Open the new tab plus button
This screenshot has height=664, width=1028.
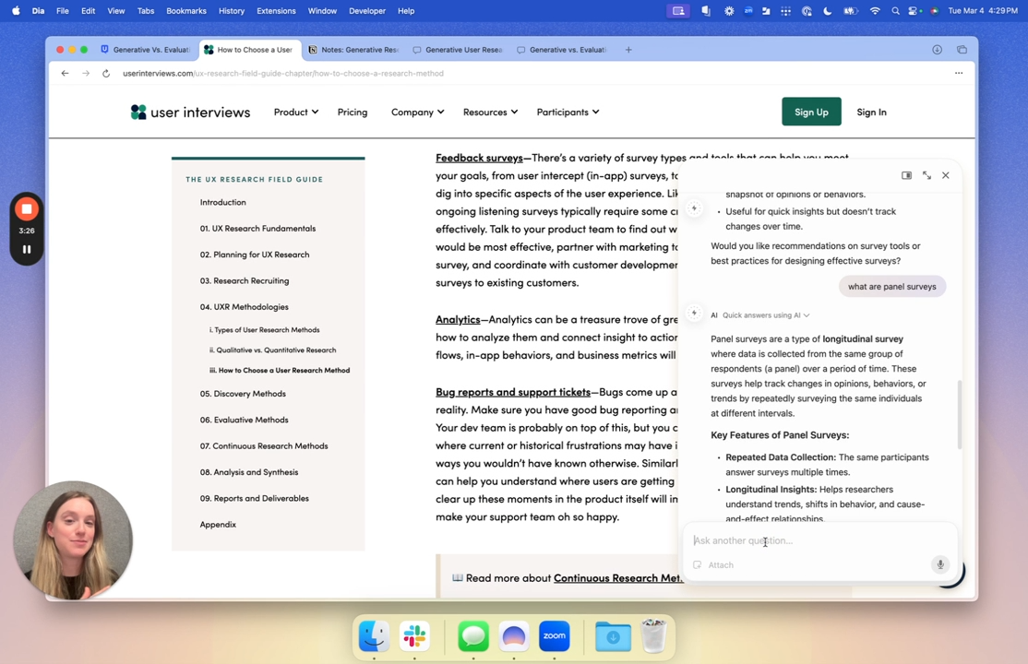coord(628,50)
